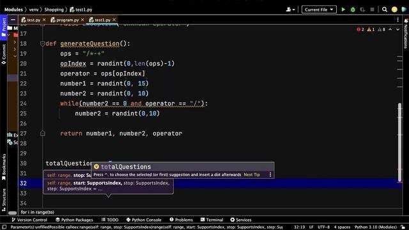
Task: Change file encoding UTF-8 in status bar
Action: 323,227
